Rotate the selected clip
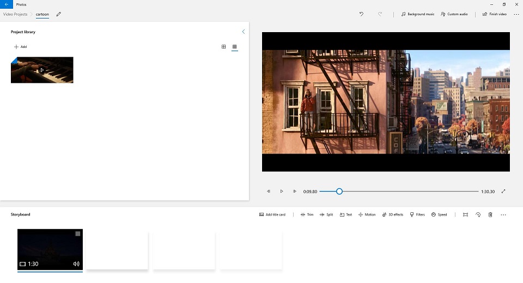The width and height of the screenshot is (523, 283). point(478,214)
